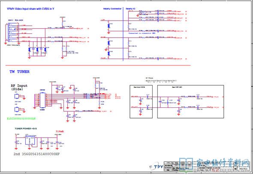Click the Near tuner CN104 box
Screen dimensions: 253x175
(x=141, y=101)
